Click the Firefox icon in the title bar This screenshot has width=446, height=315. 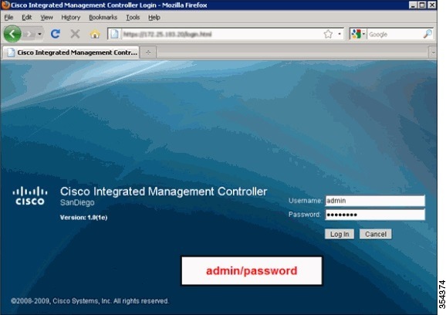[x=5, y=5]
